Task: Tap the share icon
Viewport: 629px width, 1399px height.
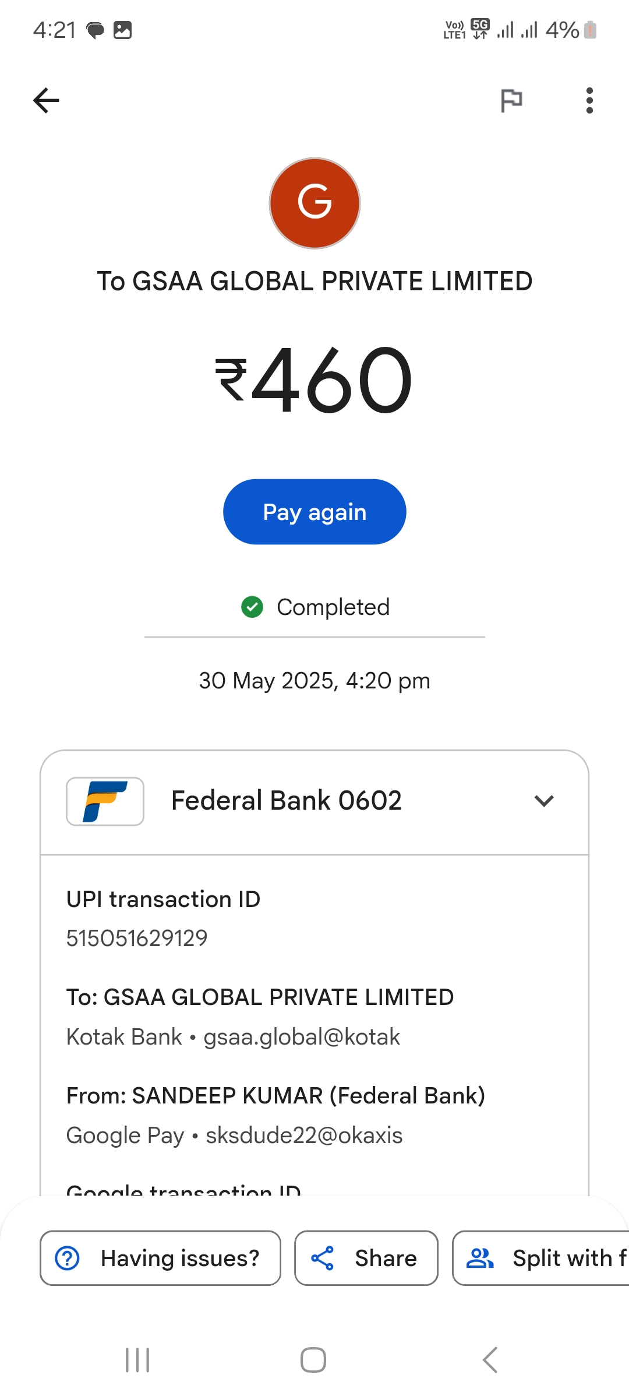Action: coord(322,1258)
